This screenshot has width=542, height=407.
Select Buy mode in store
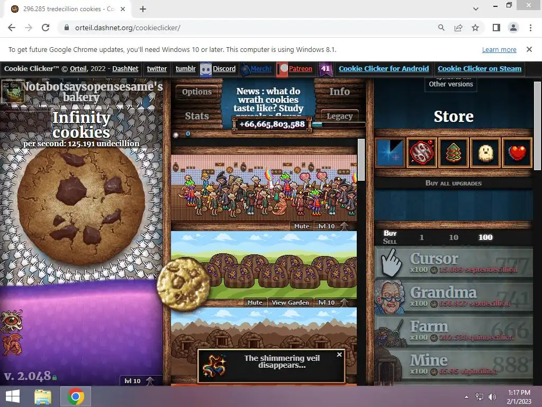point(390,233)
